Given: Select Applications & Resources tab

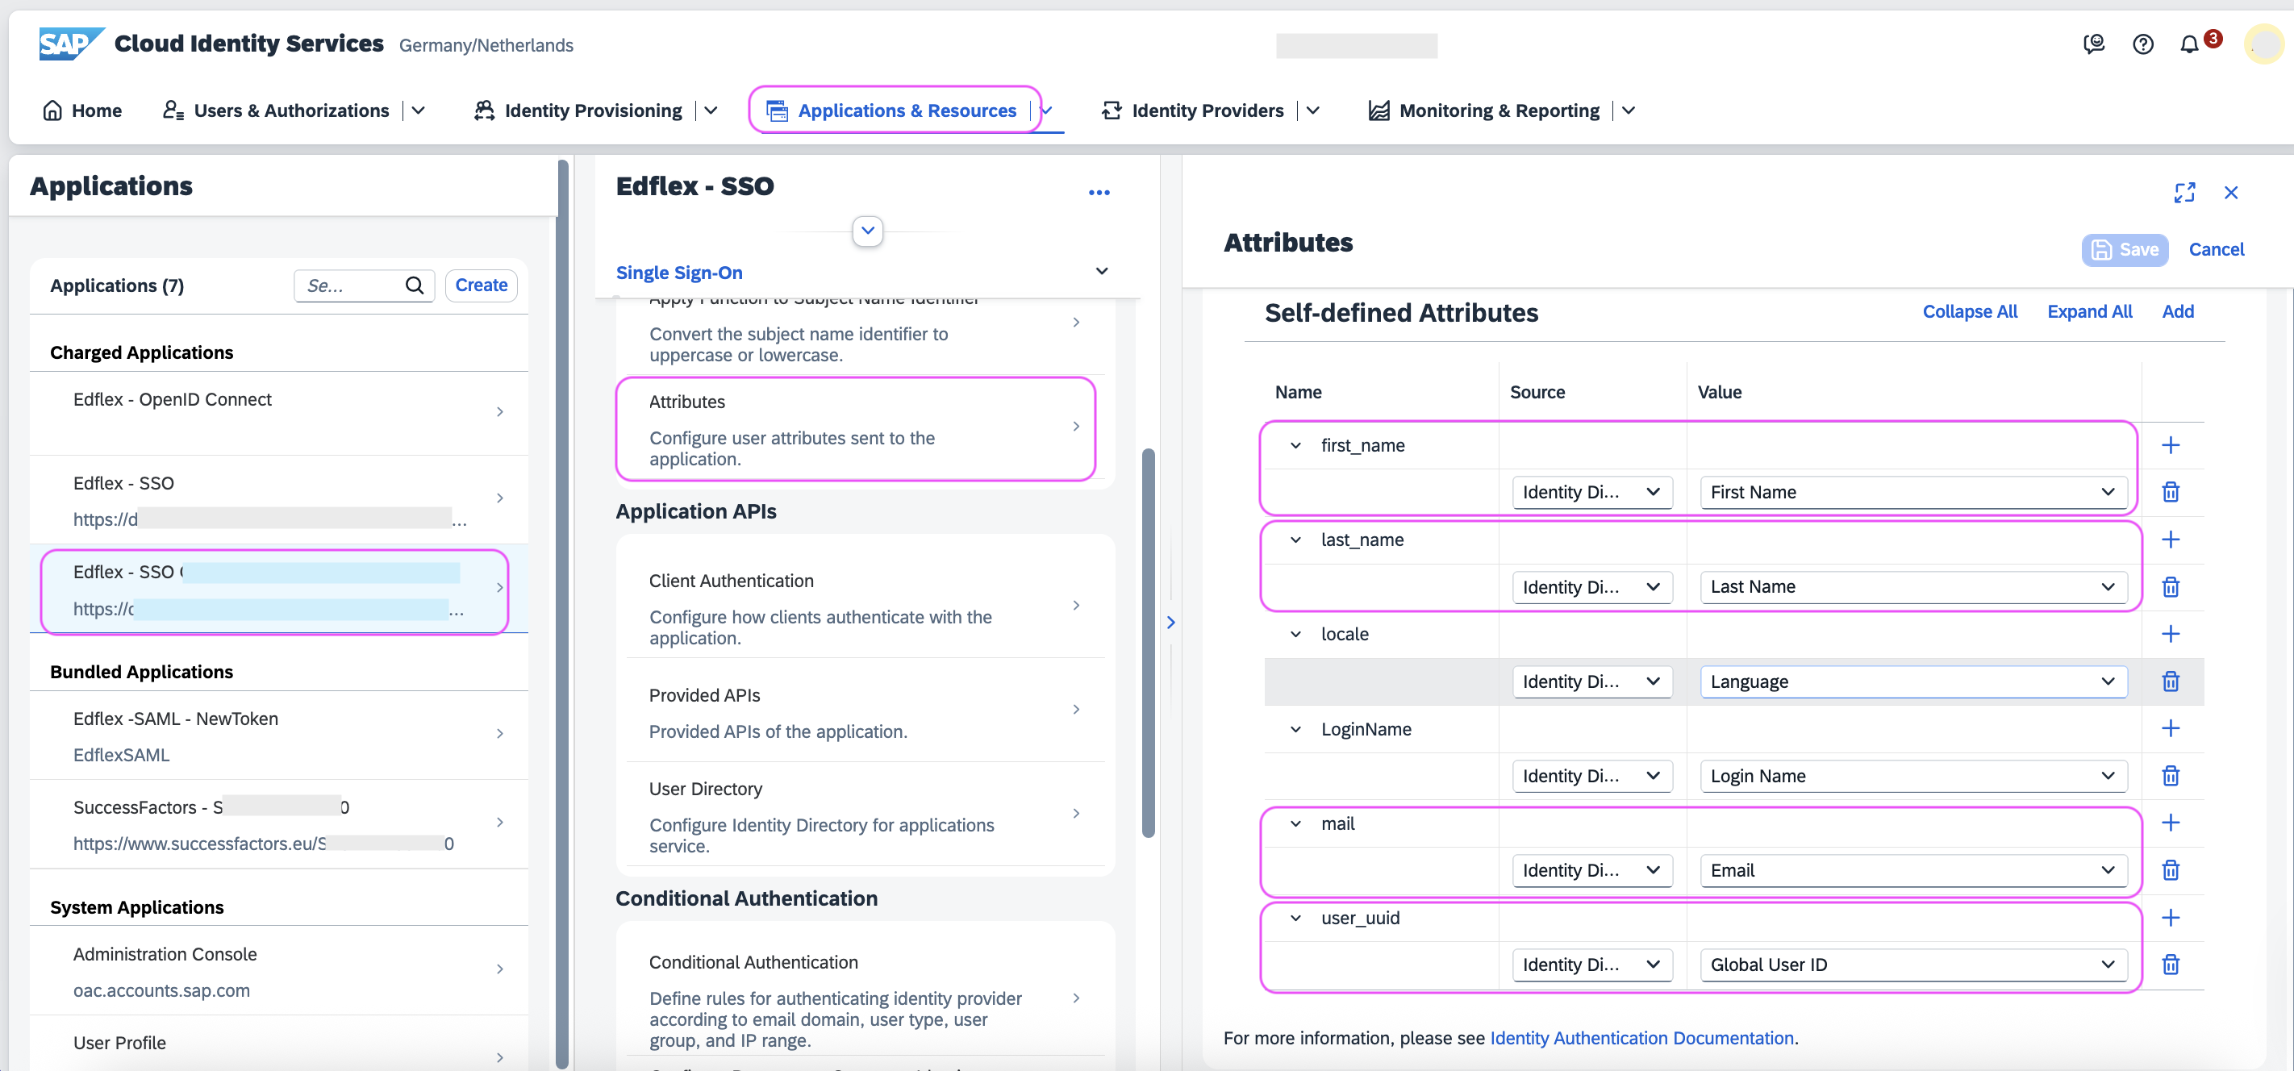Looking at the screenshot, I should (x=894, y=110).
